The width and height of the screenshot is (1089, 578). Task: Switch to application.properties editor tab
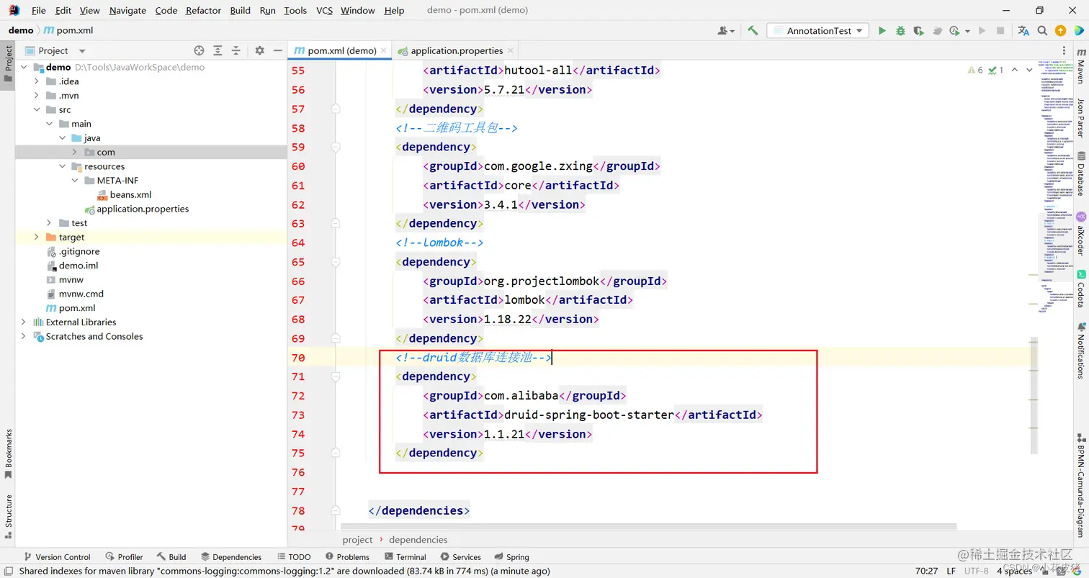[x=457, y=50]
